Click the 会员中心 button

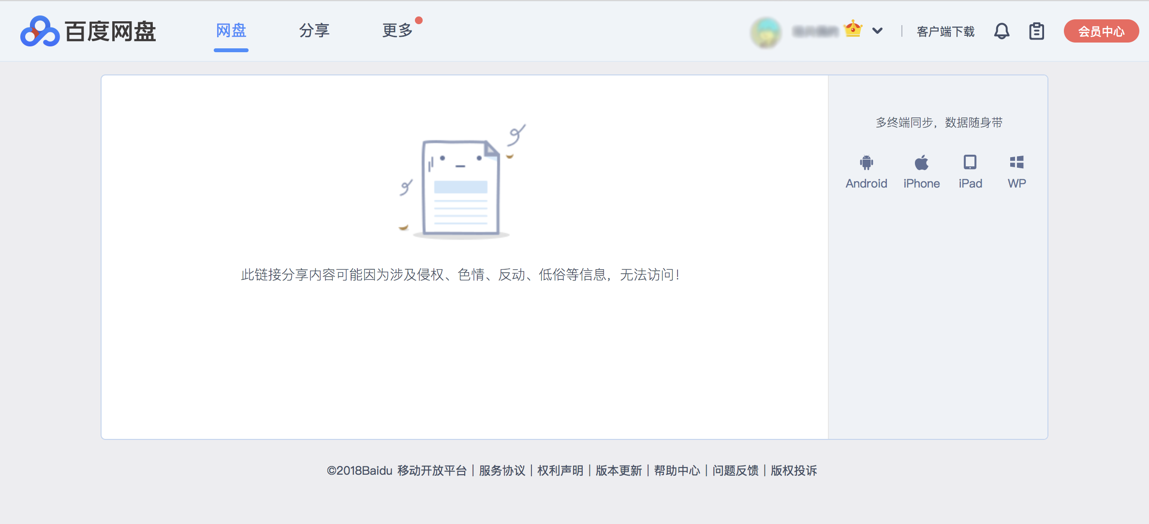pos(1101,31)
